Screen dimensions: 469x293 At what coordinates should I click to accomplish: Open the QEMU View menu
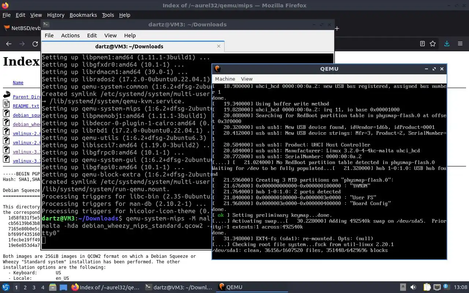(247, 79)
